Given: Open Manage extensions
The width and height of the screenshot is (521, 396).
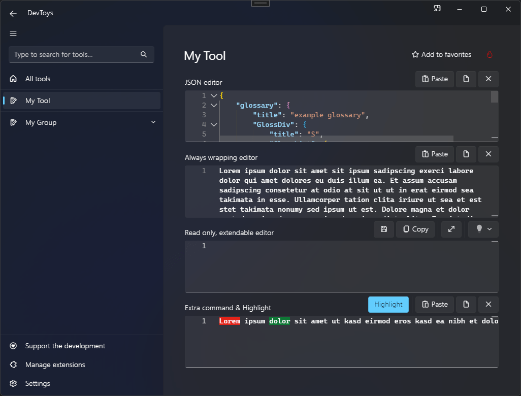Looking at the screenshot, I should click(81, 365).
